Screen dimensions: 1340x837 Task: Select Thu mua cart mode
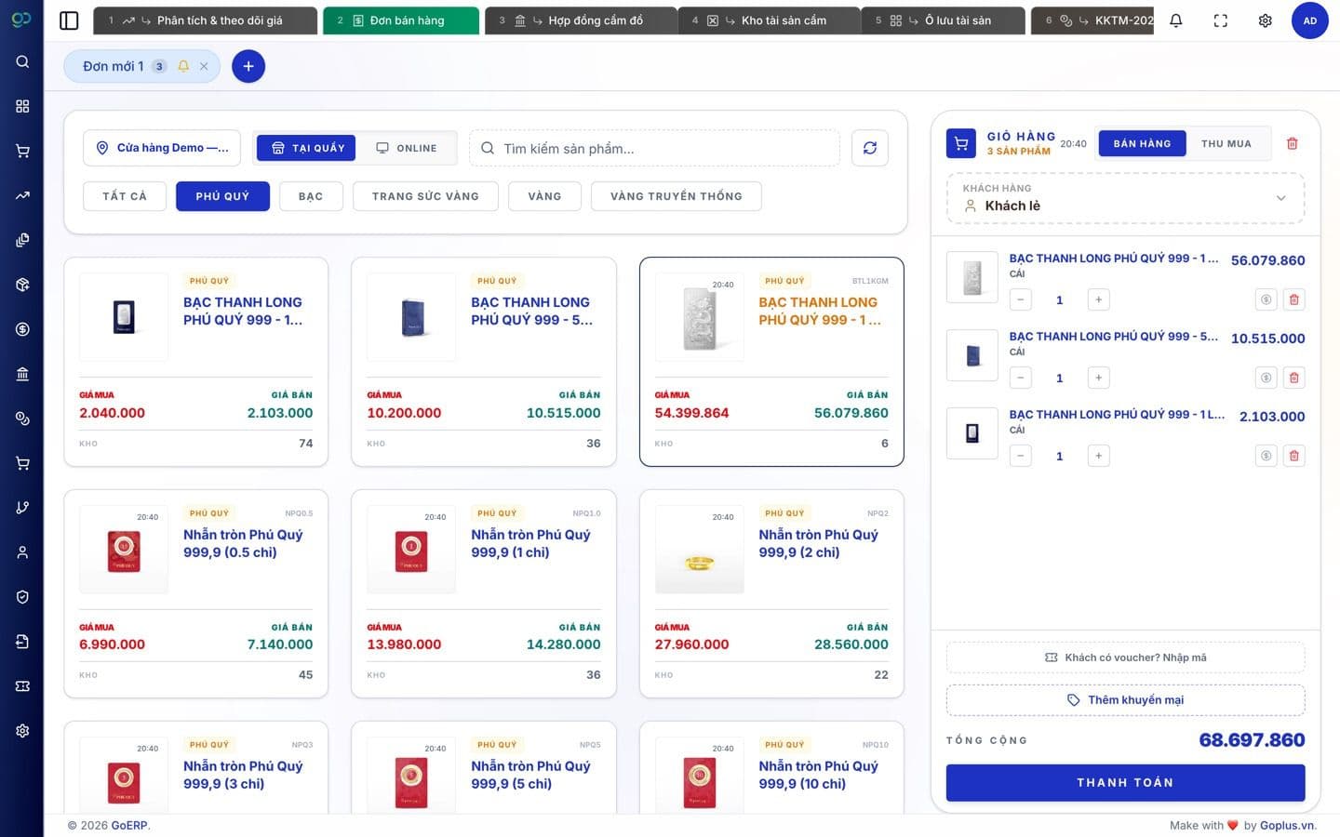click(1226, 143)
